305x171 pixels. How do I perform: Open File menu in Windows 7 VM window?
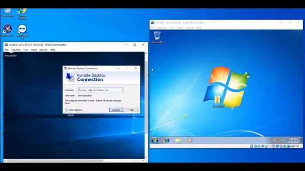click(x=153, y=28)
